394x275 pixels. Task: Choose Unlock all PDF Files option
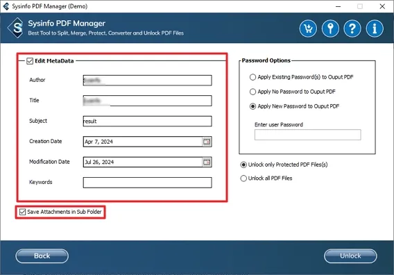tap(243, 178)
